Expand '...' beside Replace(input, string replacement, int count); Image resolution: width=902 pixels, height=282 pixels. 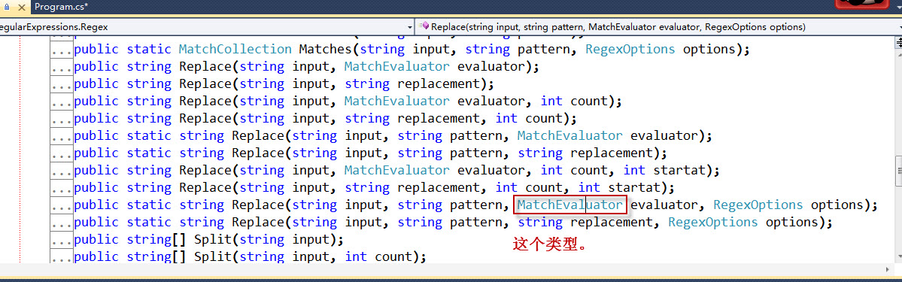(x=62, y=119)
